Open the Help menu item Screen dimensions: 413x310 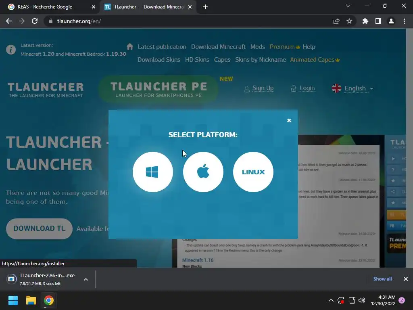(x=309, y=47)
